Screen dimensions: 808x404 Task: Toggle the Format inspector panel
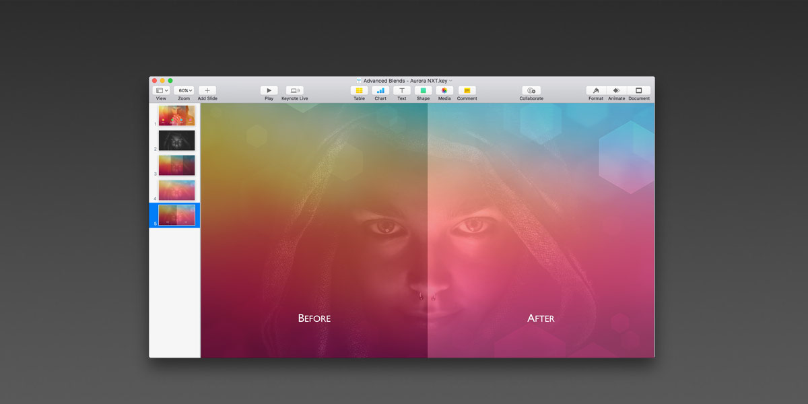596,90
